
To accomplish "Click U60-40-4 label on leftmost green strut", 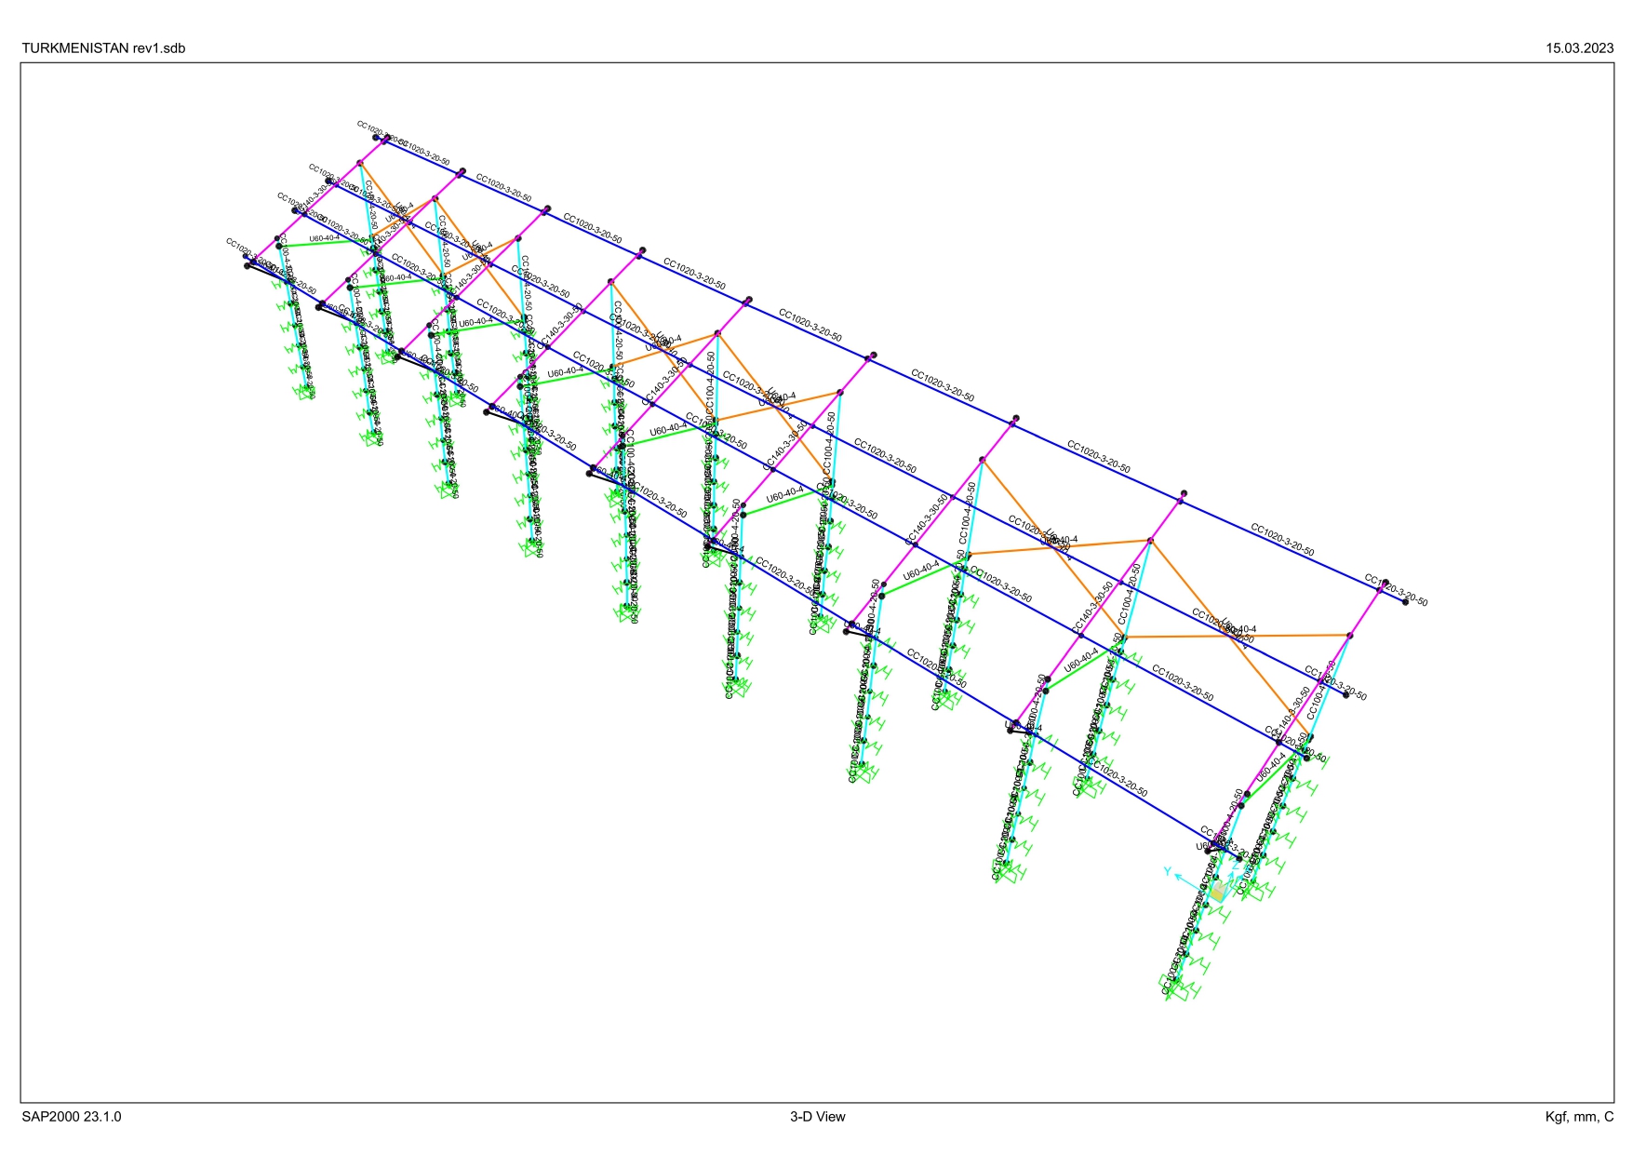I will (324, 239).
